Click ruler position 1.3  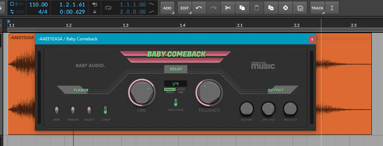click(x=125, y=25)
